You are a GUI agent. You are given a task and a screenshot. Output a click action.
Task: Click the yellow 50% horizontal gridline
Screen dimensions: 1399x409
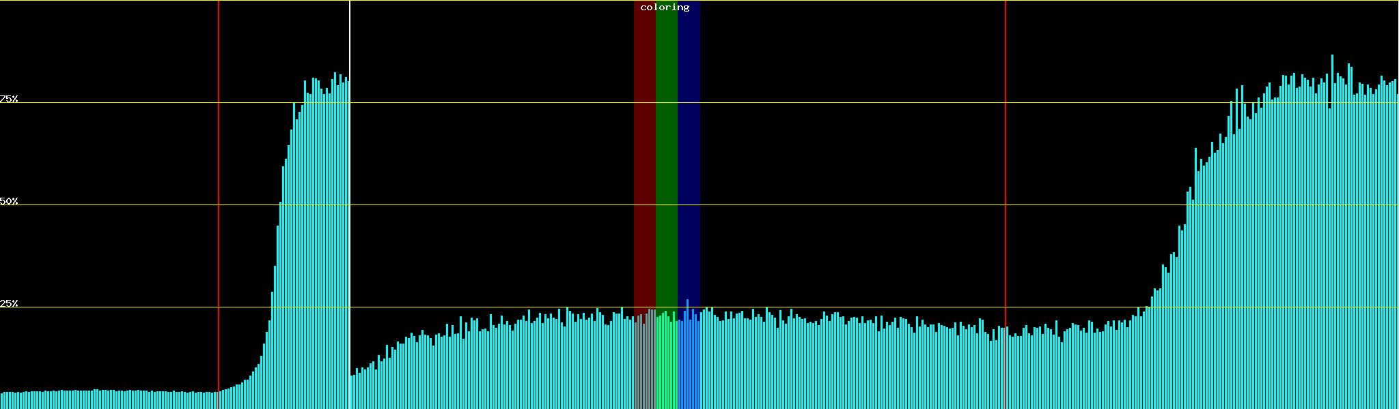click(820, 205)
